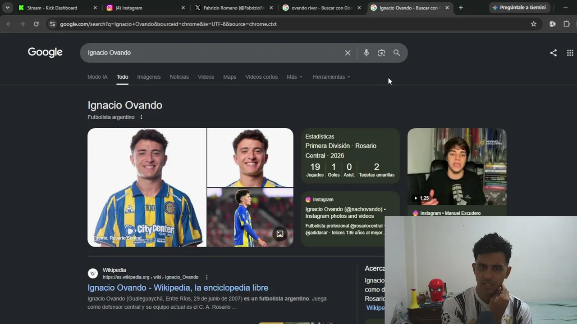Click the browser forward arrow

click(22, 24)
